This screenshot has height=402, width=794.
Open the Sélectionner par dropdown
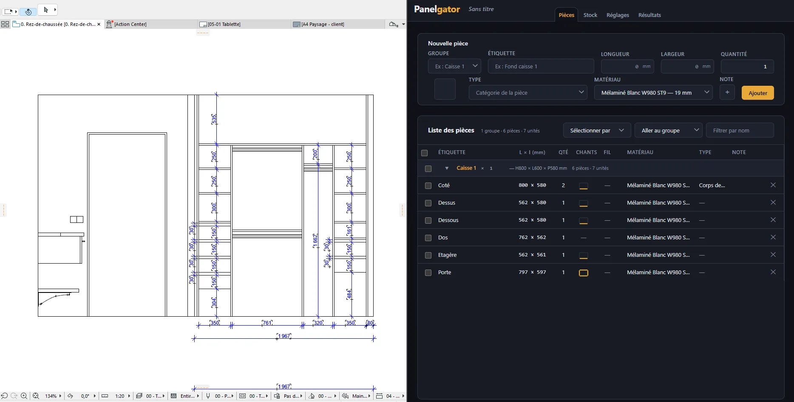point(597,130)
